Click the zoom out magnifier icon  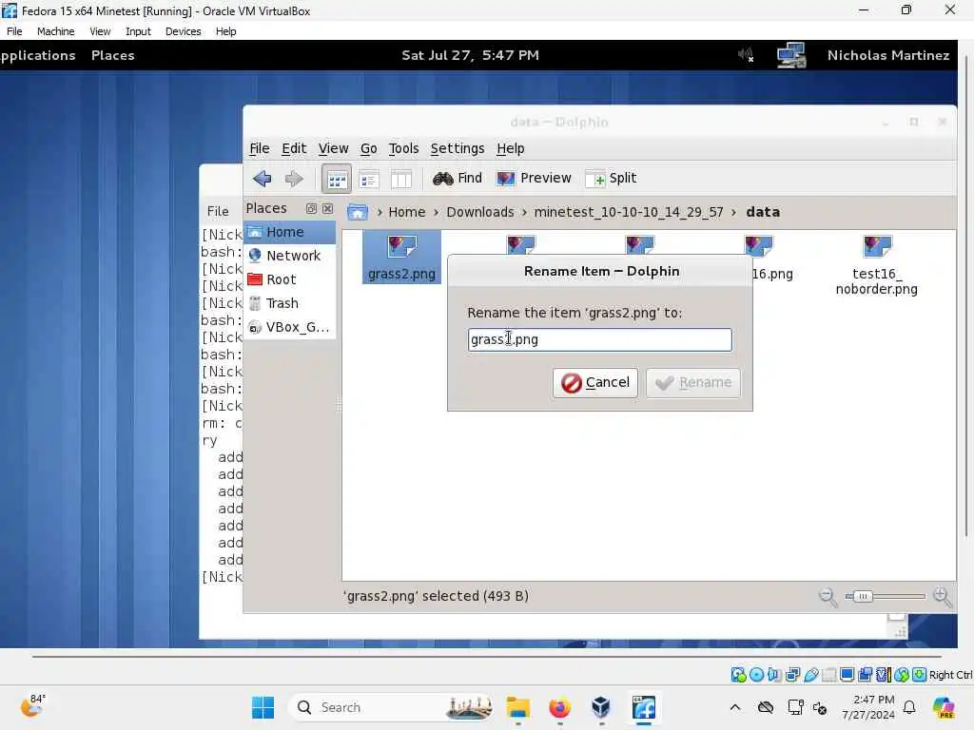[828, 597]
